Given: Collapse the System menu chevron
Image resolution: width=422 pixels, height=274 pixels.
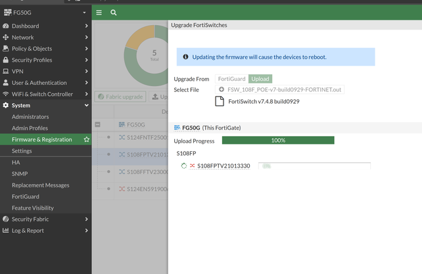Looking at the screenshot, I should click(86, 105).
